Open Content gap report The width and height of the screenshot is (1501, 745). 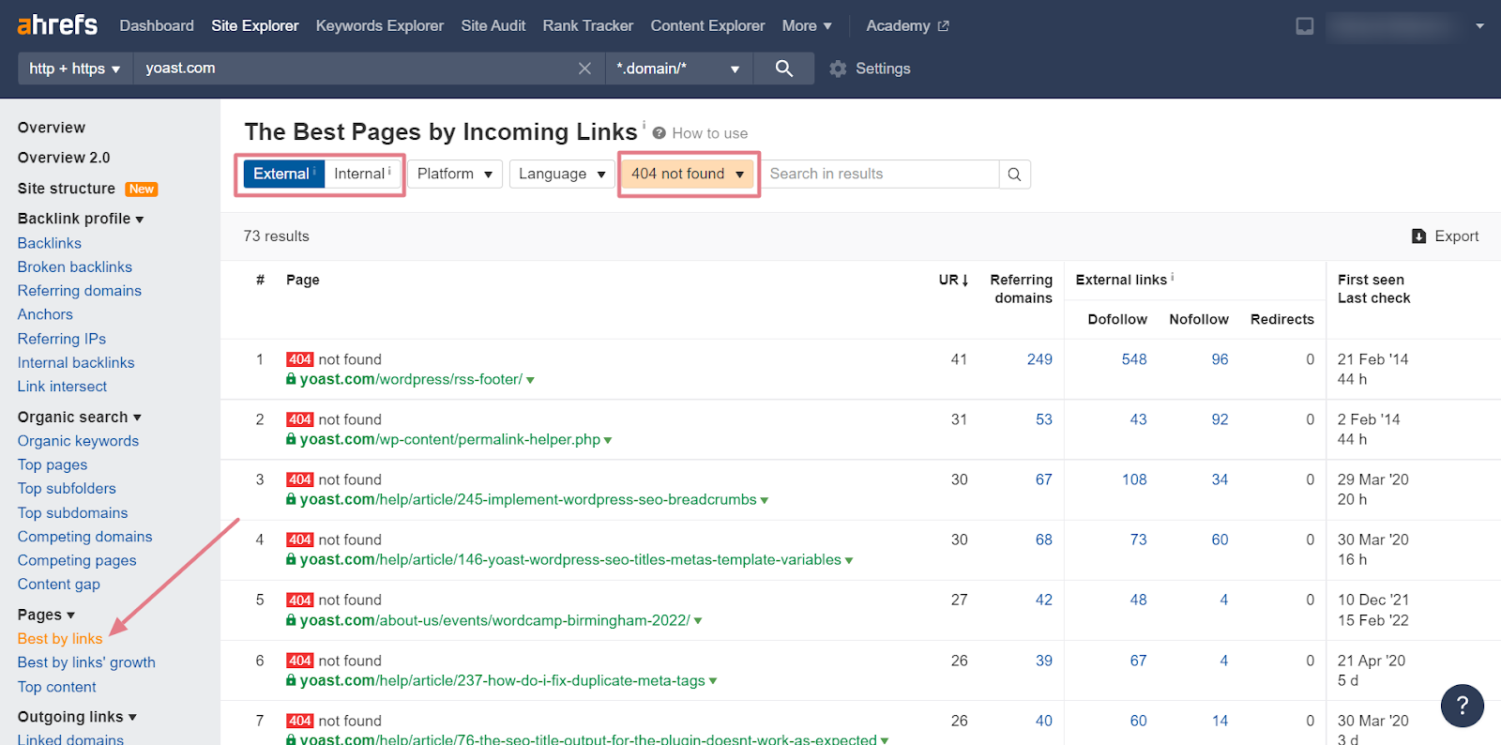[58, 585]
